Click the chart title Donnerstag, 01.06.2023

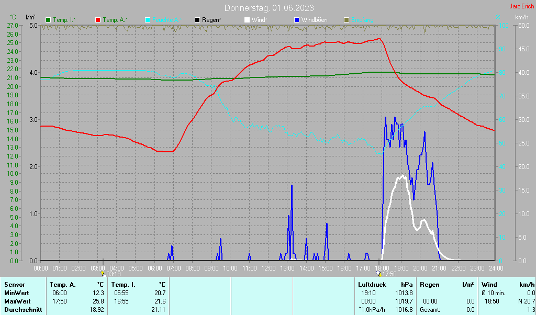coord(270,8)
